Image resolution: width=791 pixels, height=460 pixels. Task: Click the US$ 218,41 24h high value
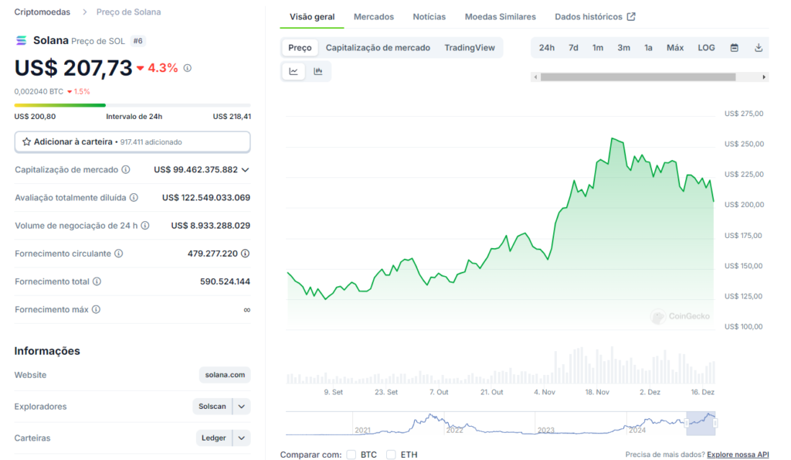pyautogui.click(x=232, y=116)
